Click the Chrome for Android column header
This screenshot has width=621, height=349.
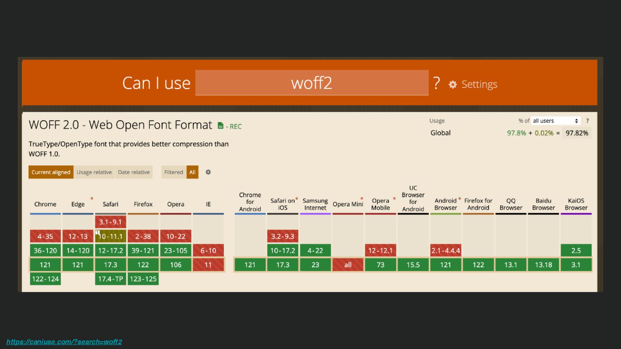(x=250, y=202)
